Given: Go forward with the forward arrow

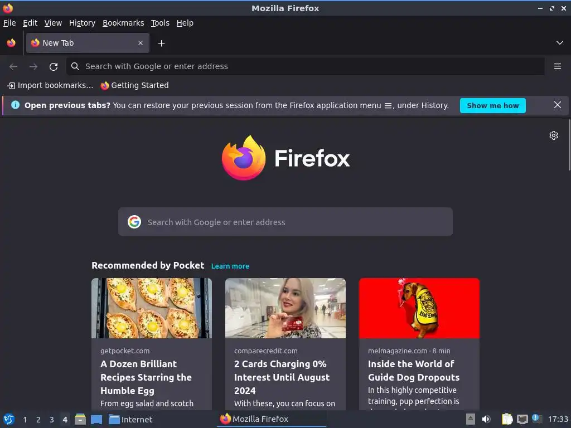Looking at the screenshot, I should [33, 67].
